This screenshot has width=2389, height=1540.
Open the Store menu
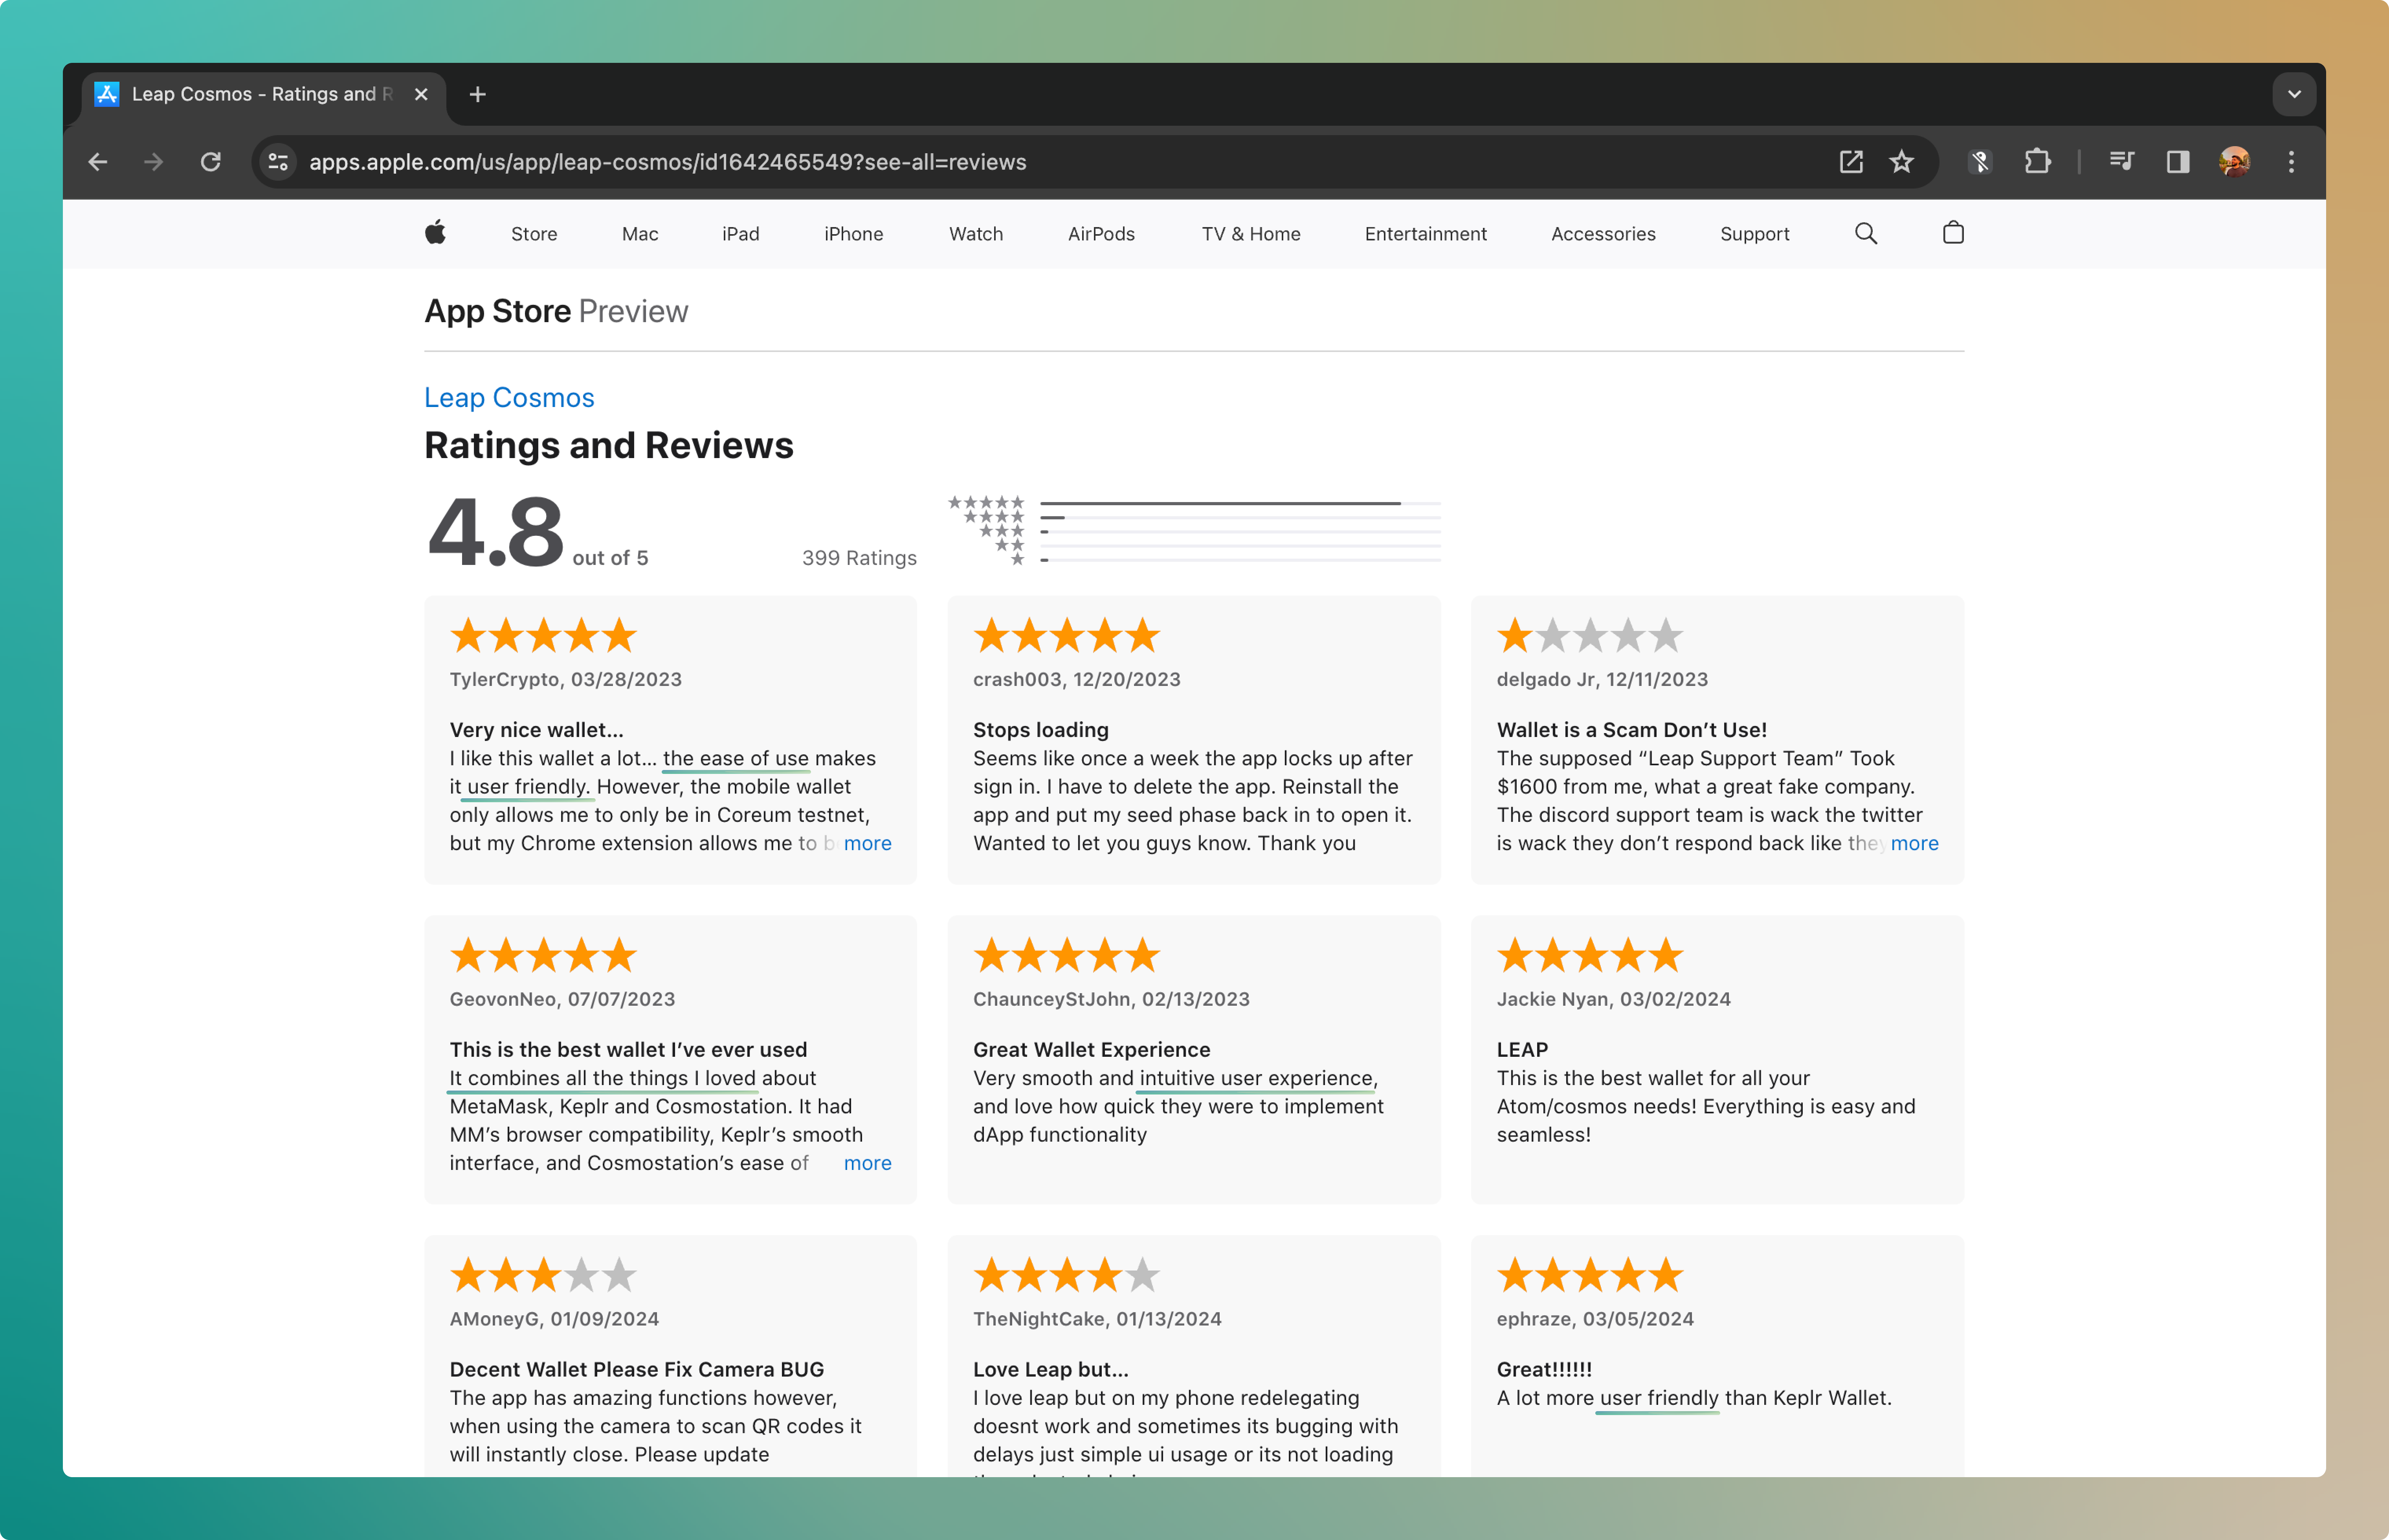click(534, 234)
